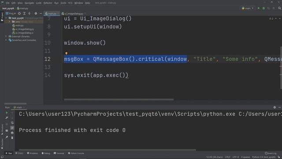Open the Python Console tool window button
The height and width of the screenshot is (159, 282).
[x=76, y=153]
